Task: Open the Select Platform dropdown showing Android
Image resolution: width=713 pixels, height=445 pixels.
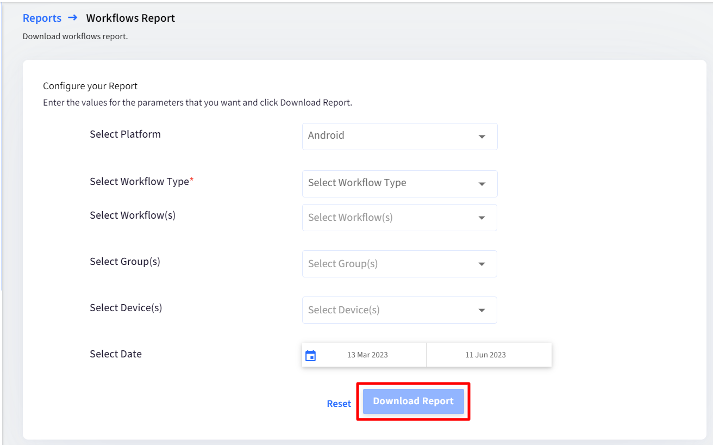Action: click(x=399, y=137)
